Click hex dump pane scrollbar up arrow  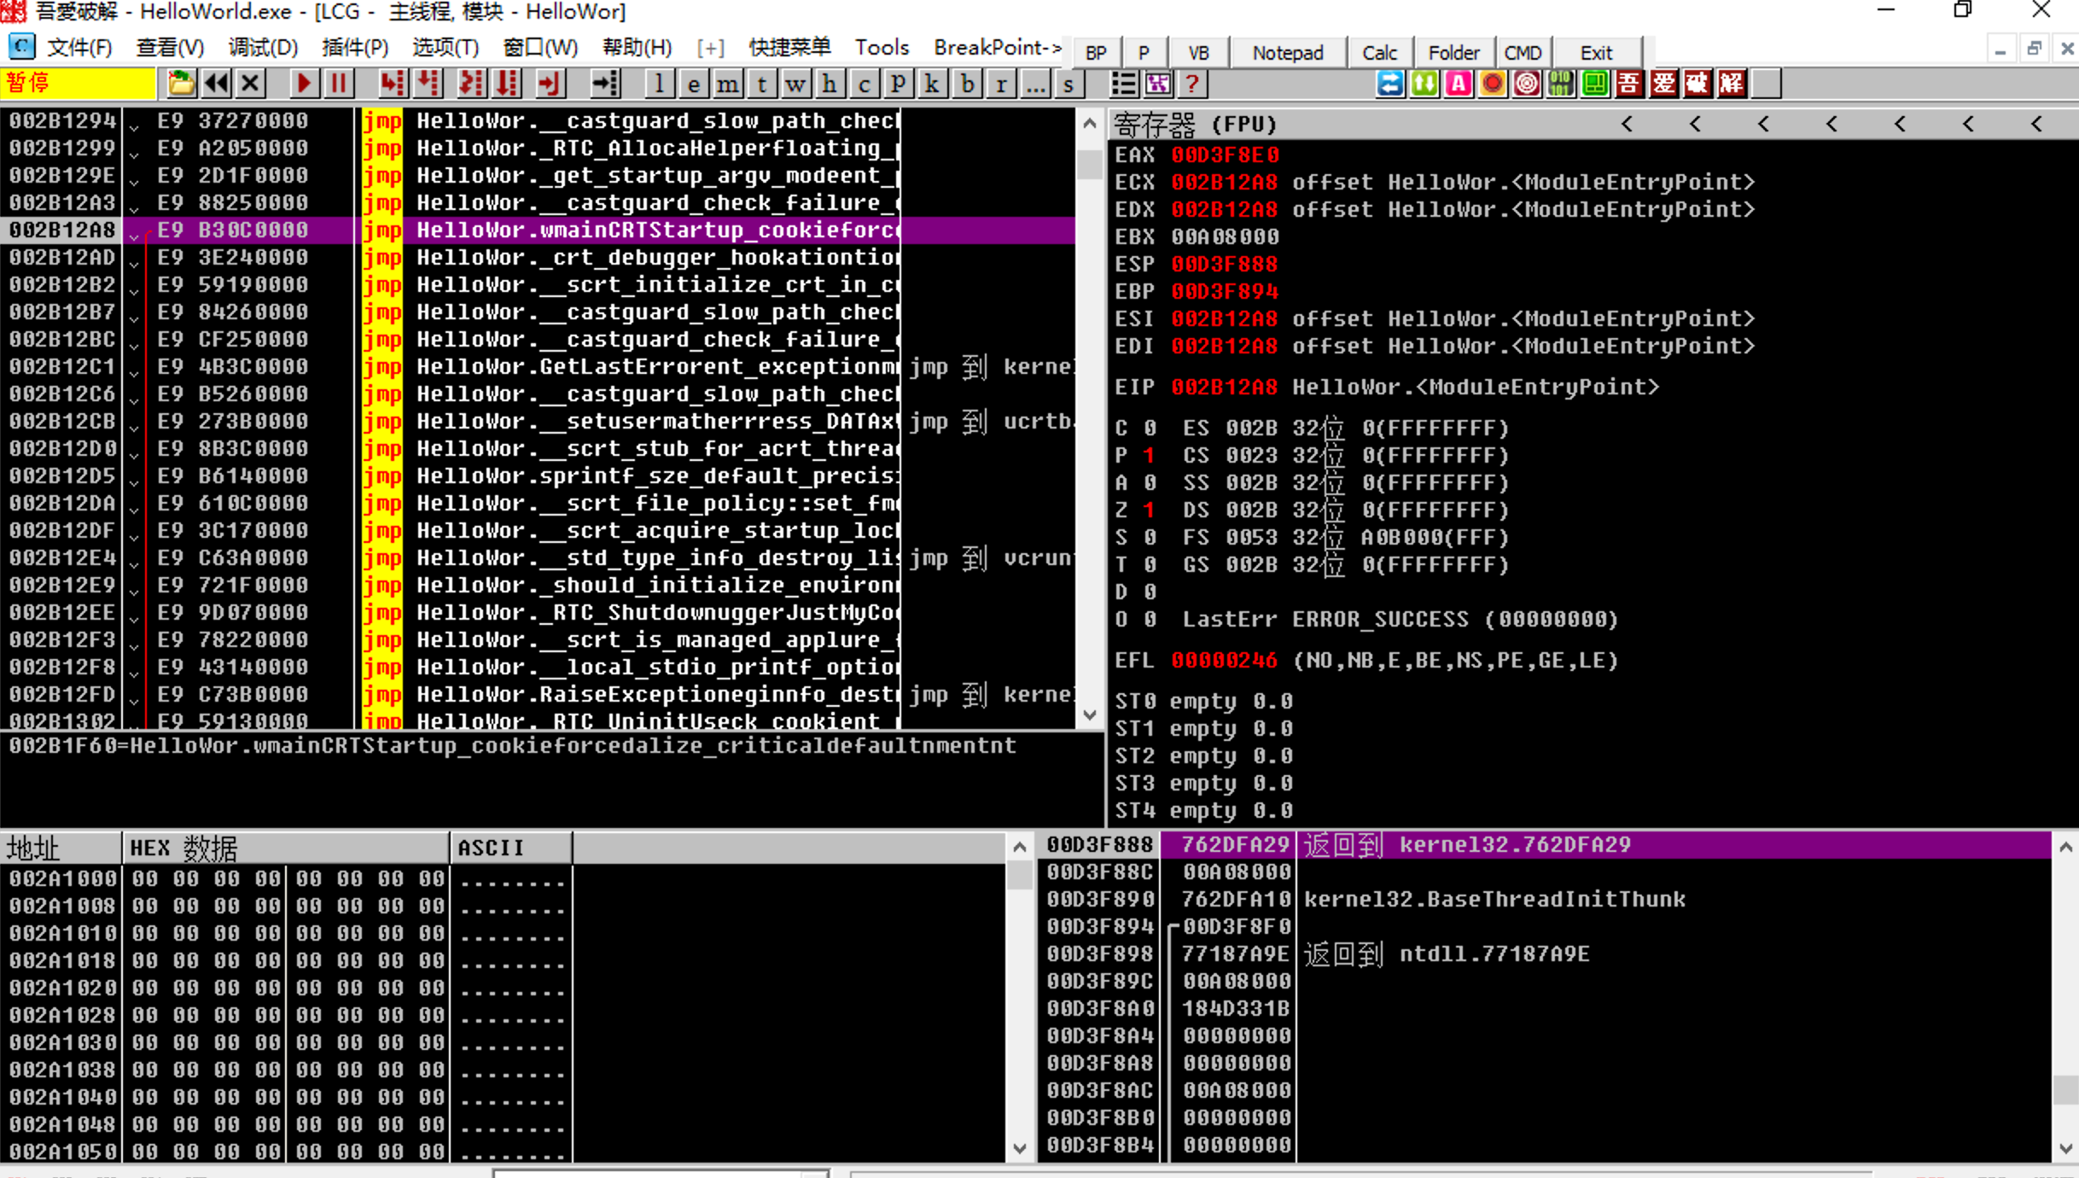pyautogui.click(x=1020, y=848)
